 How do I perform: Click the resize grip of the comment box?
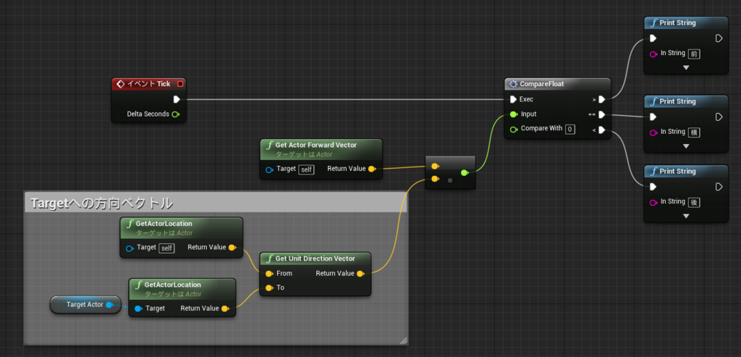click(x=404, y=340)
